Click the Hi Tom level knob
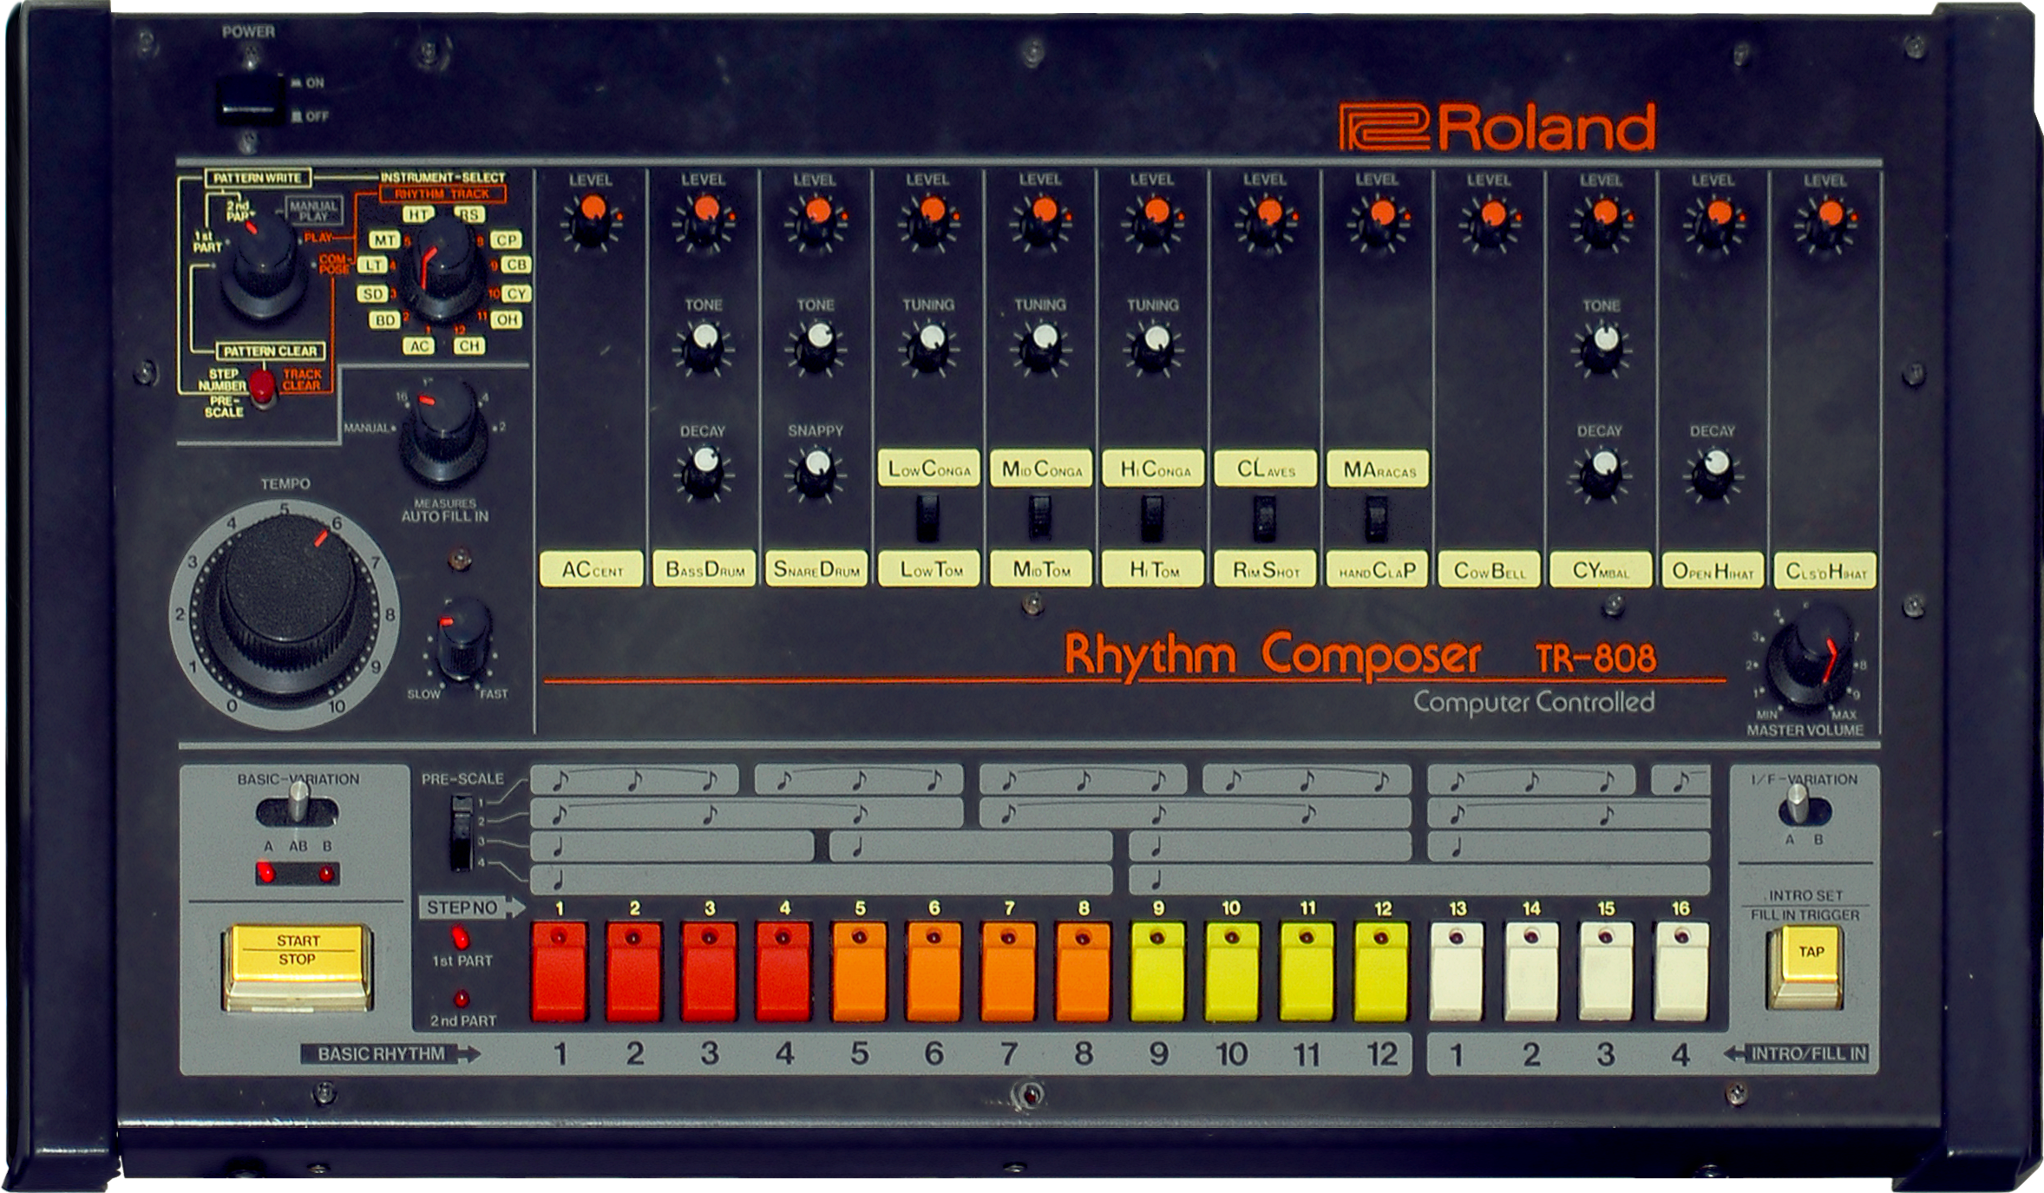 click(1153, 221)
